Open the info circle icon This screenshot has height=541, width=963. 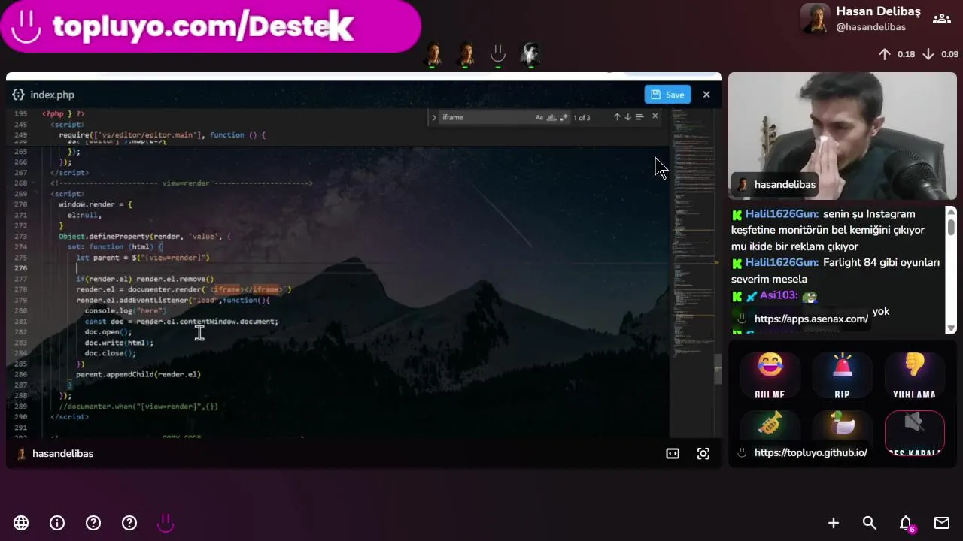(57, 523)
